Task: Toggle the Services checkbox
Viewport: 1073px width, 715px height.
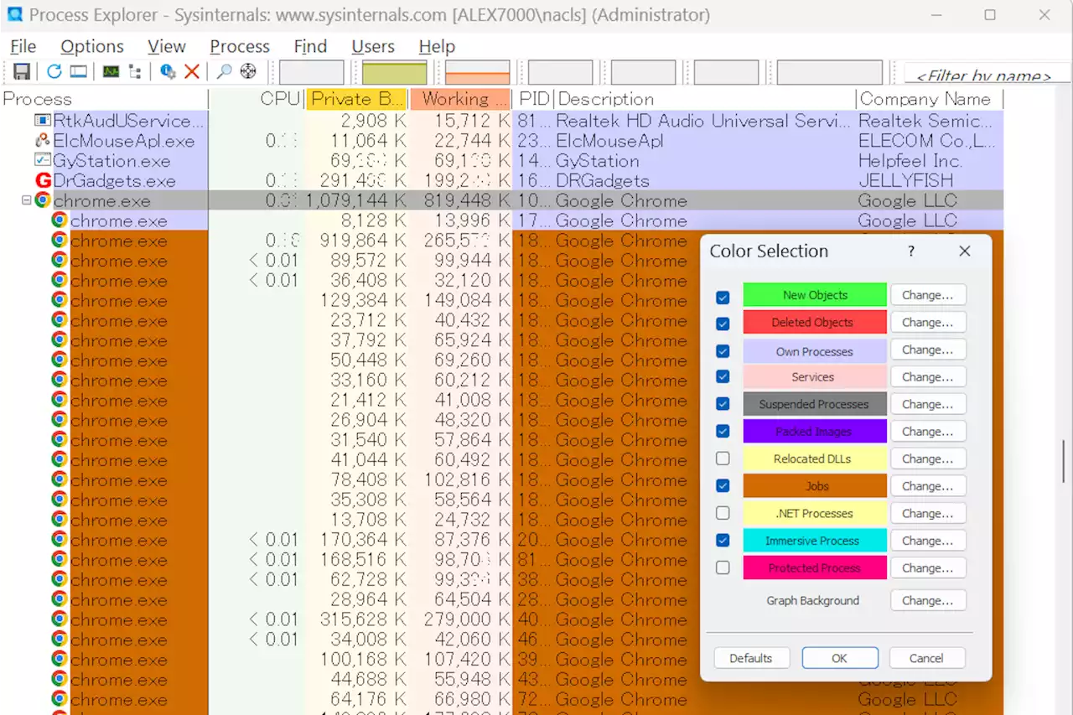Action: (723, 377)
